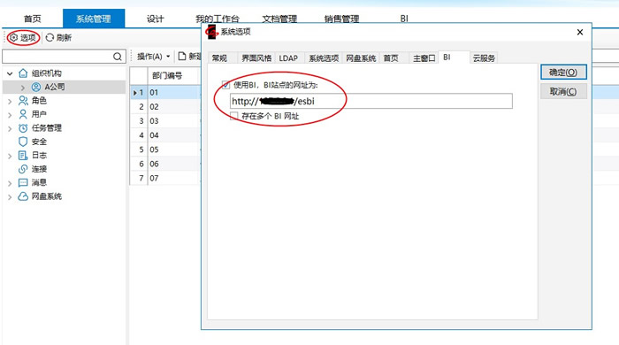This screenshot has height=345, width=619.
Task: Enable the 存在多个 BI 网址 checkbox
Action: pos(234,116)
